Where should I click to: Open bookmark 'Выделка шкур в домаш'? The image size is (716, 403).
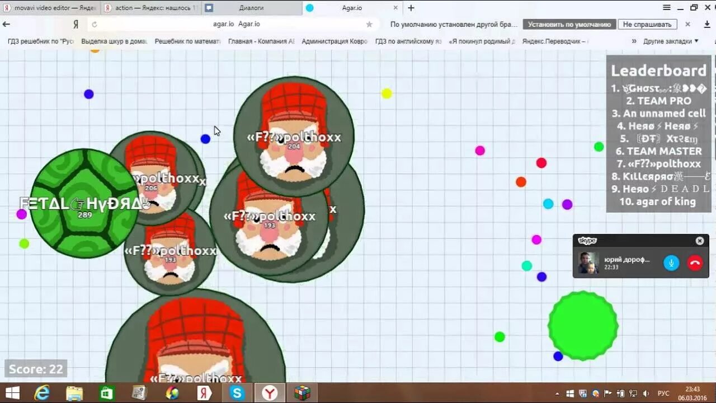tap(114, 41)
